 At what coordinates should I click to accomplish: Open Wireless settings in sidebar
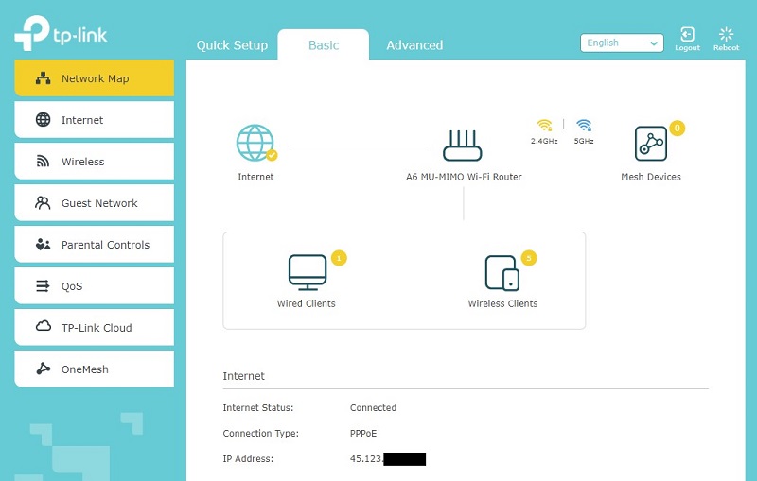(x=94, y=162)
